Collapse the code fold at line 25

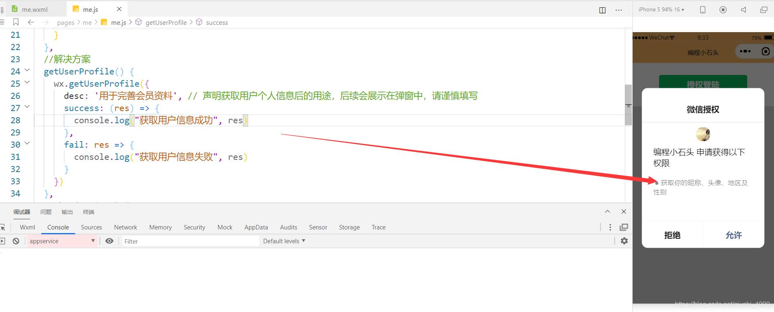click(x=27, y=82)
